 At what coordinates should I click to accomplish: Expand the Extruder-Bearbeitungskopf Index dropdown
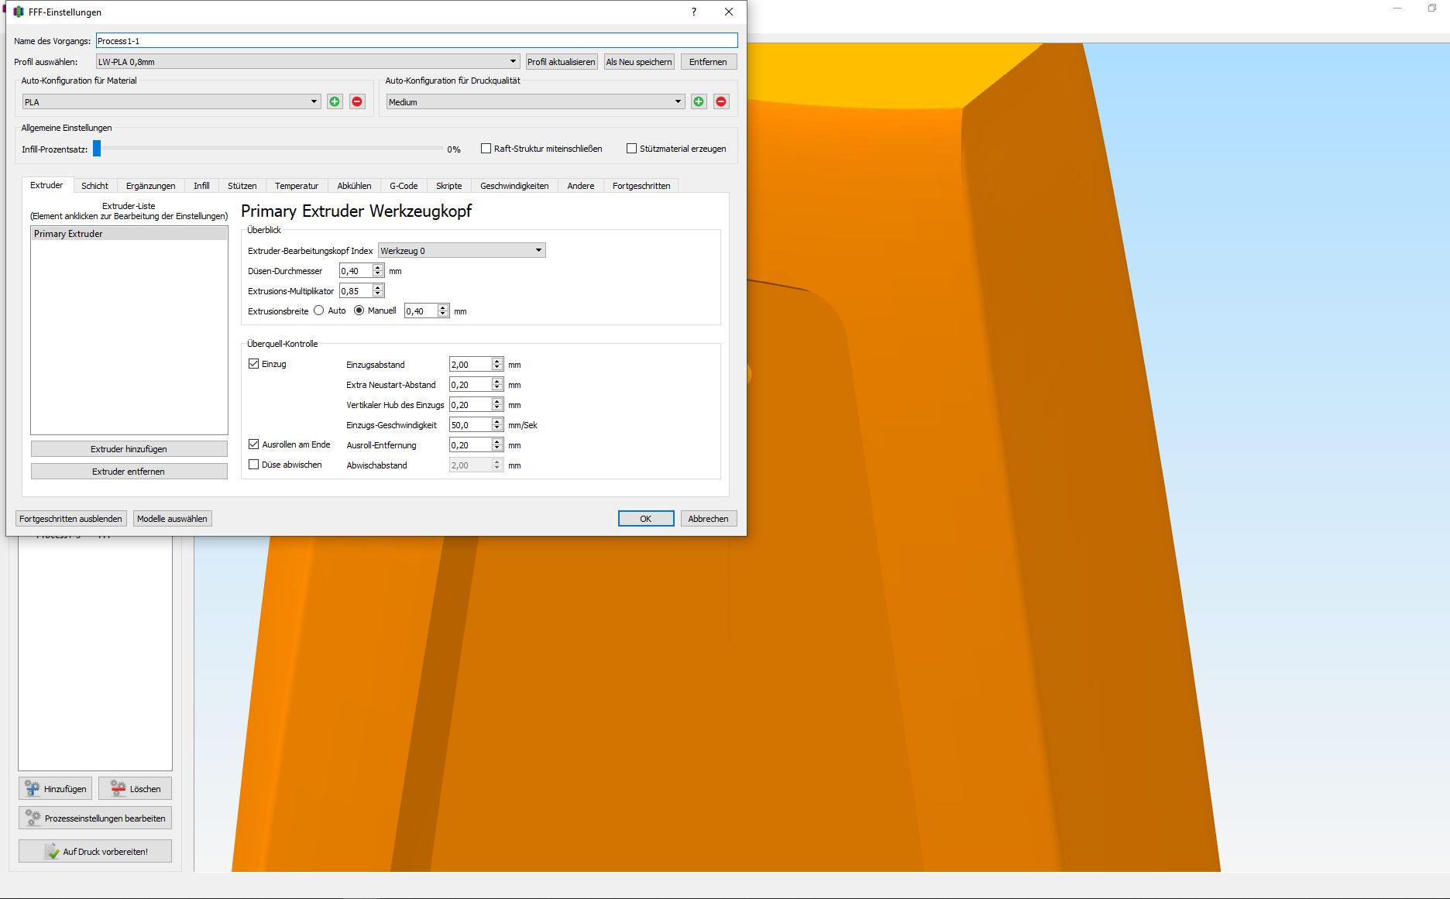coord(462,251)
